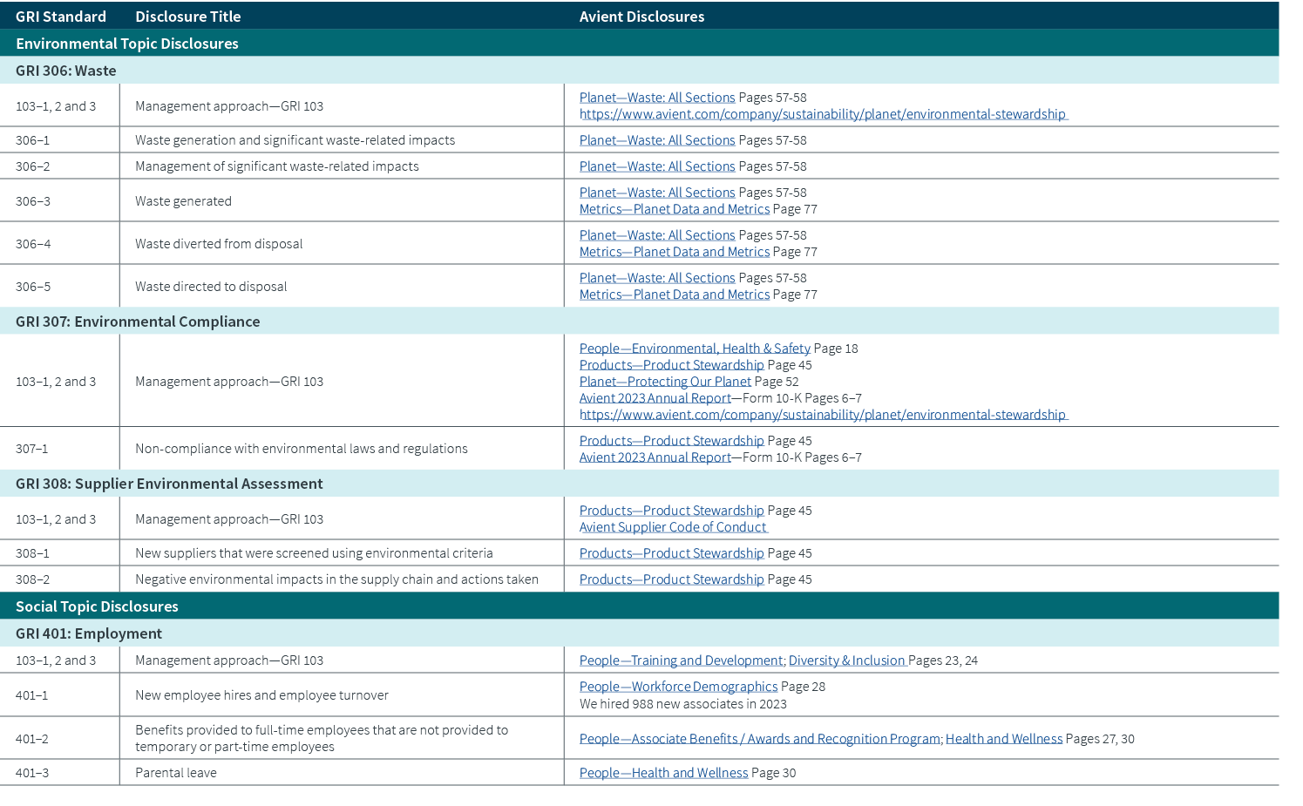The image size is (1303, 806).
Task: Click the Avient 2023 Annual Report link for 307-1
Action: (655, 457)
